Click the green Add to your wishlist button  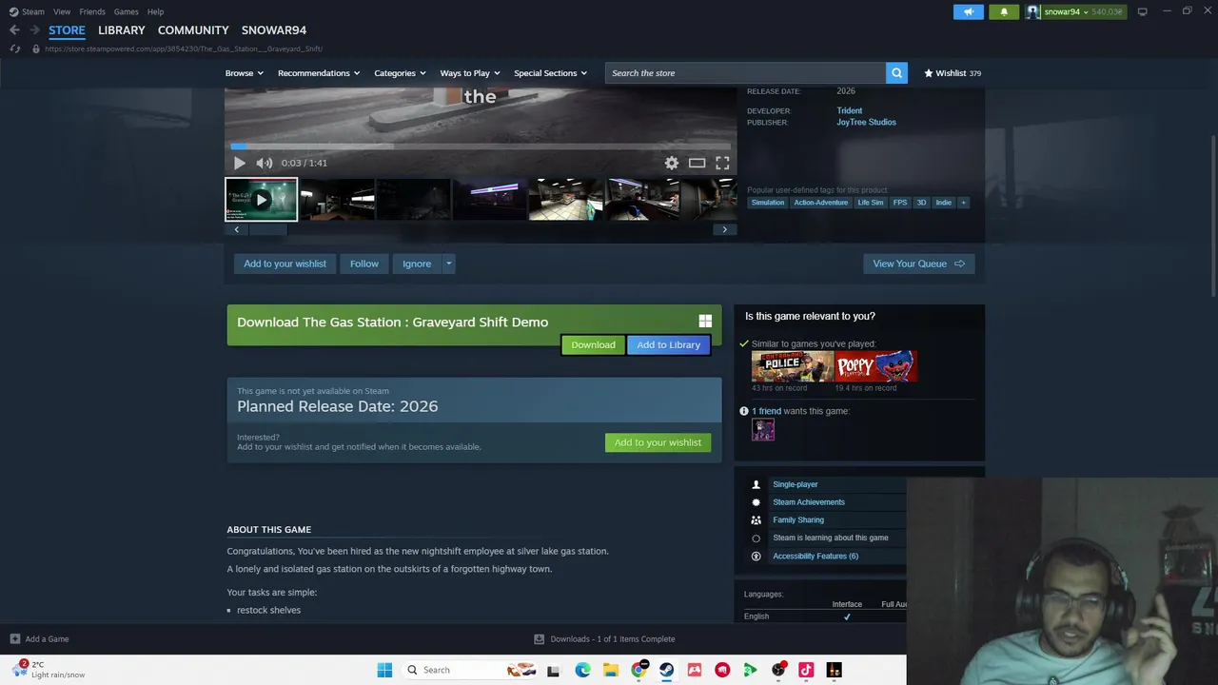[658, 442]
